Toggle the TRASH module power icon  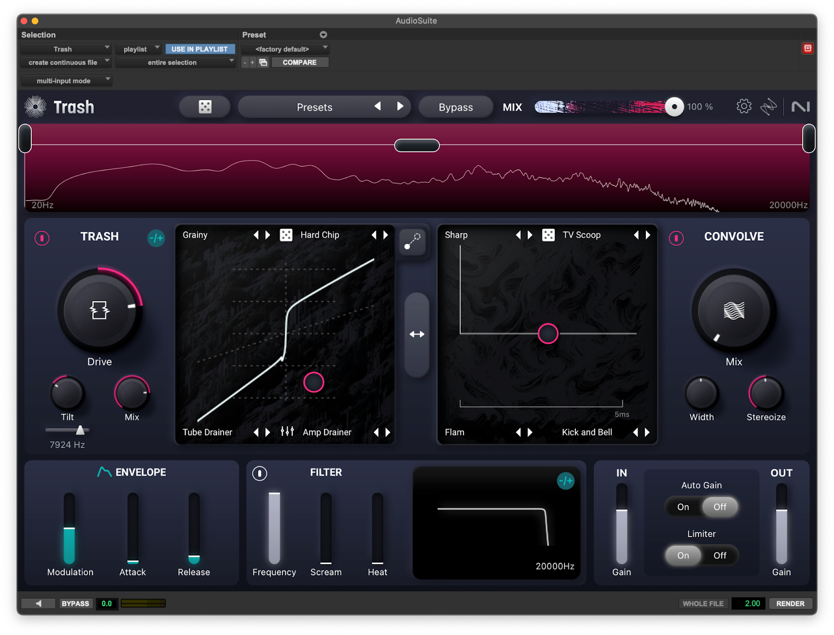tap(42, 238)
